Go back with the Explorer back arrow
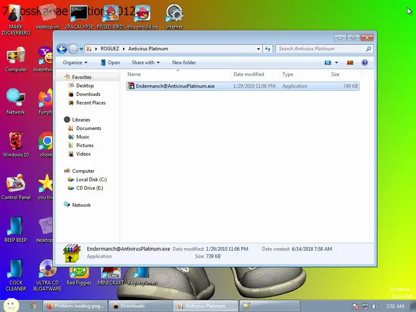Image resolution: width=416 pixels, height=312 pixels. pos(62,49)
